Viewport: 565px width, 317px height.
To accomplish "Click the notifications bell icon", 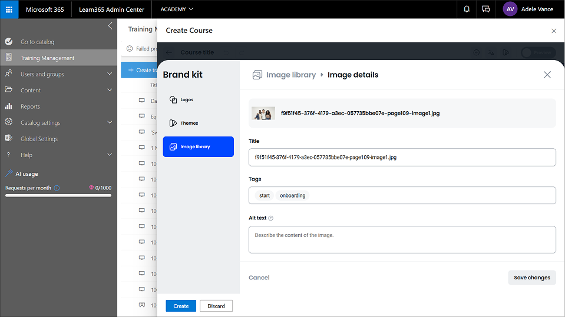I will click(467, 9).
